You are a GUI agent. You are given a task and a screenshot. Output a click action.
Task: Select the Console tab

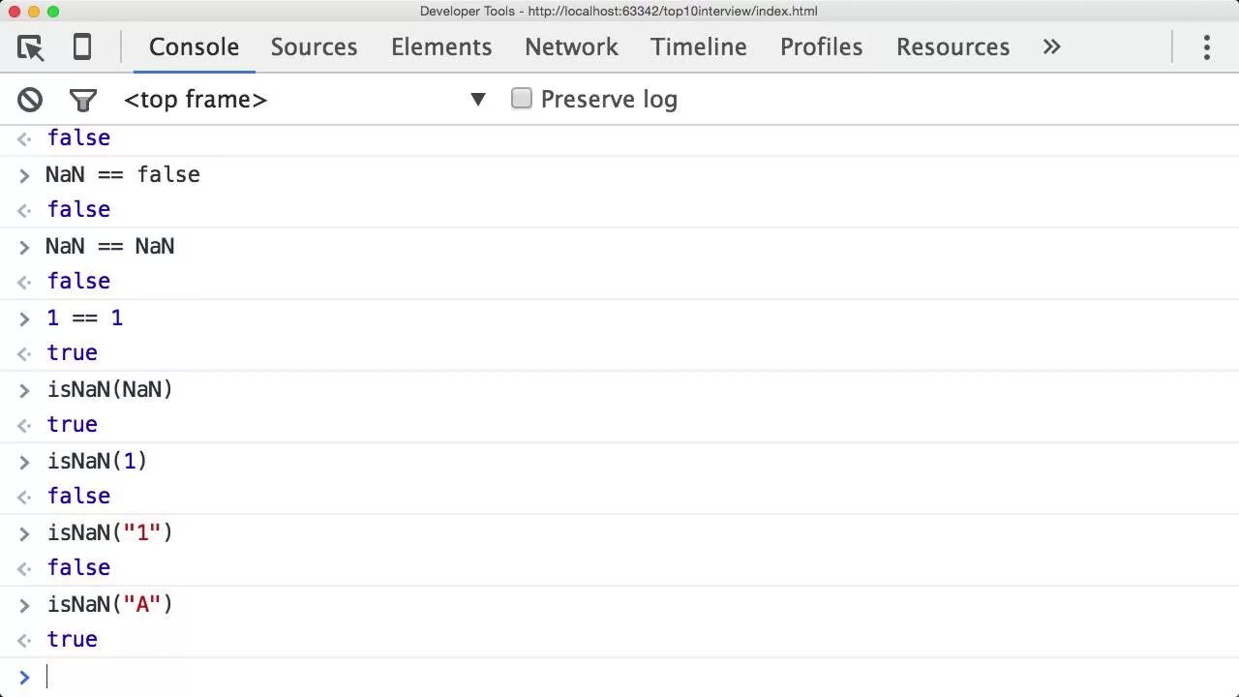pyautogui.click(x=194, y=47)
